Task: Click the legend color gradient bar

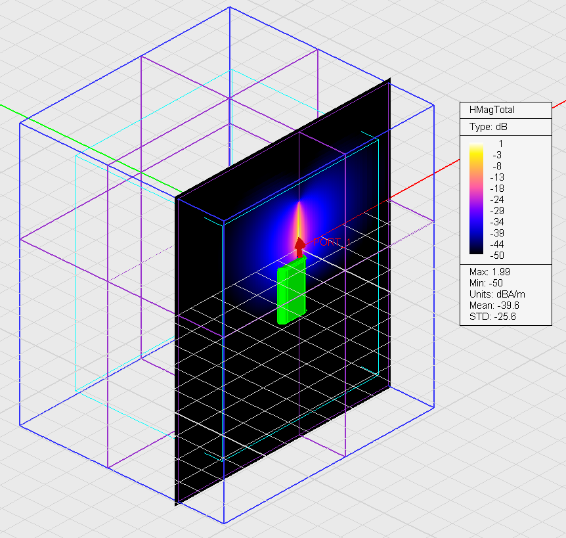Action: click(x=476, y=198)
